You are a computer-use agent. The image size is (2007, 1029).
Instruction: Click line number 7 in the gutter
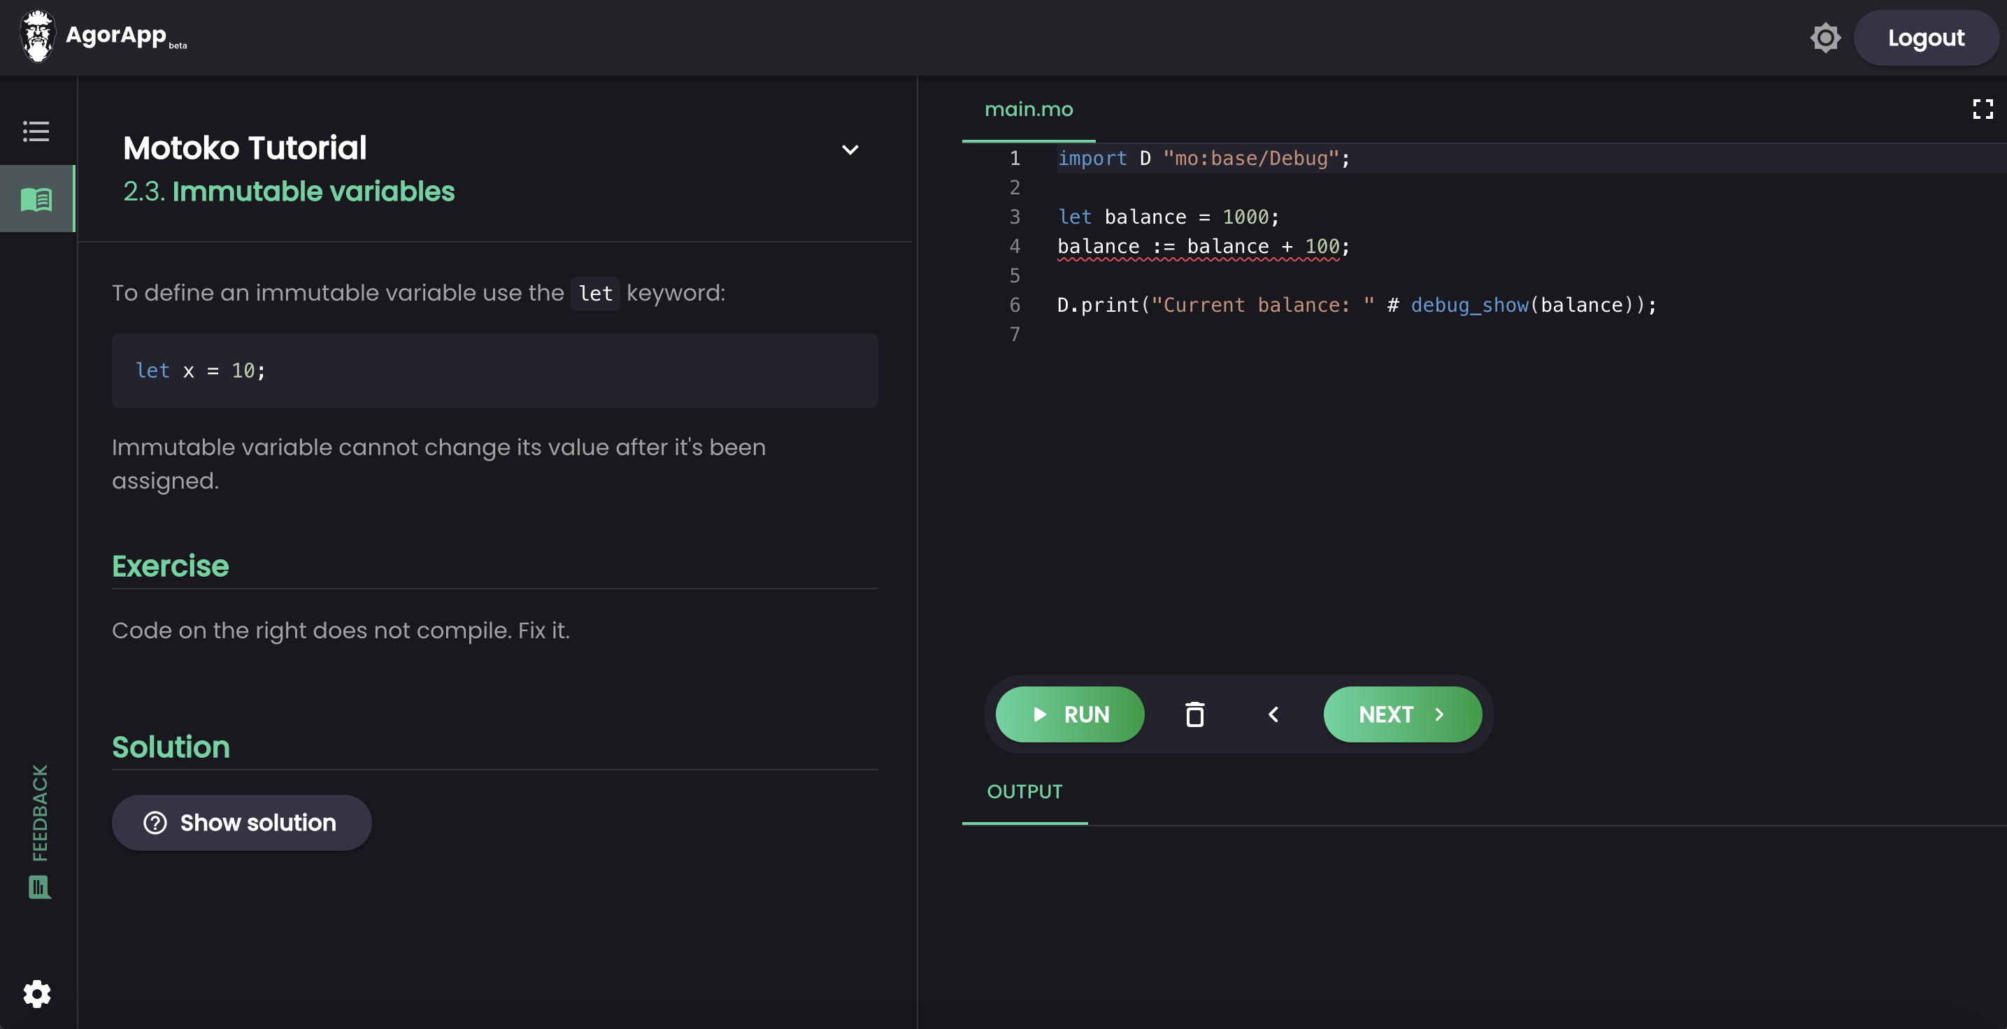click(x=1015, y=334)
